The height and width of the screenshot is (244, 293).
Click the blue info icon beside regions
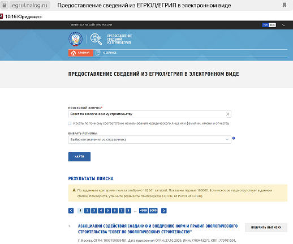coord(234,138)
